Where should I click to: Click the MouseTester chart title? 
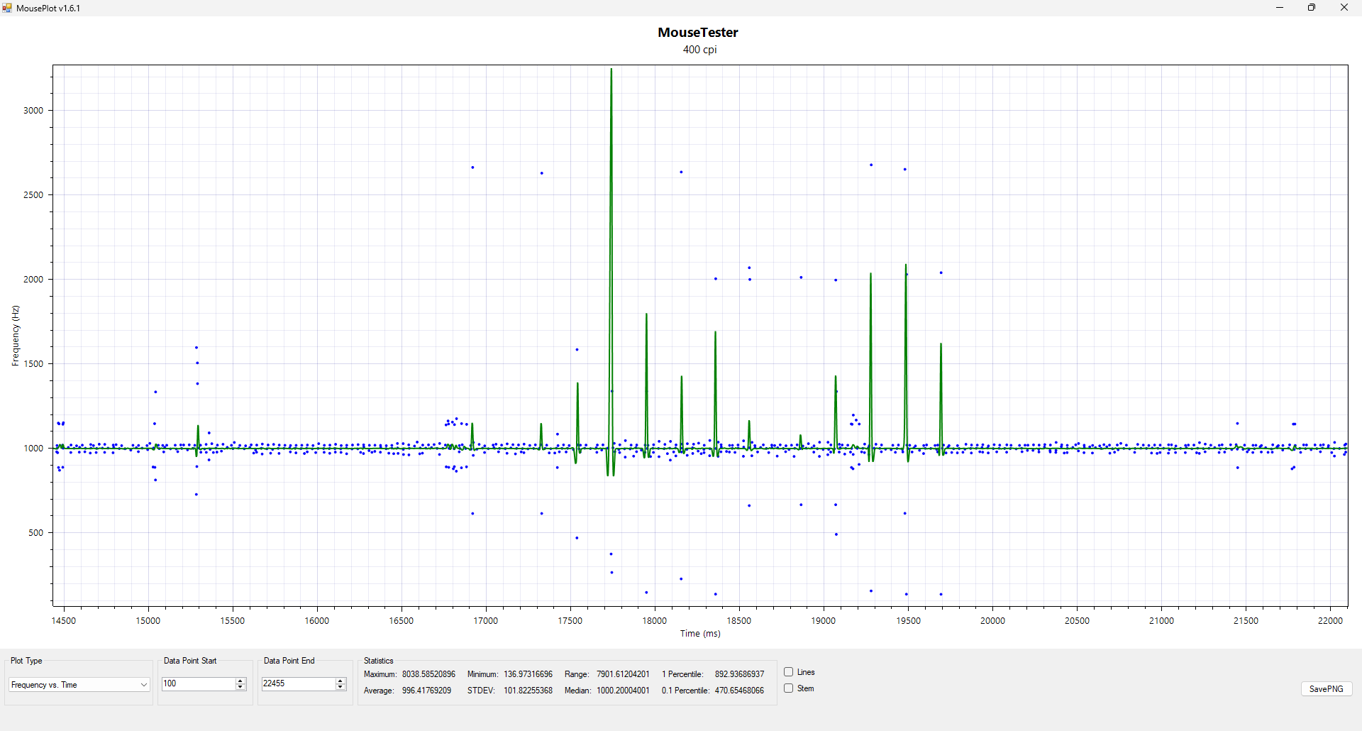(698, 33)
